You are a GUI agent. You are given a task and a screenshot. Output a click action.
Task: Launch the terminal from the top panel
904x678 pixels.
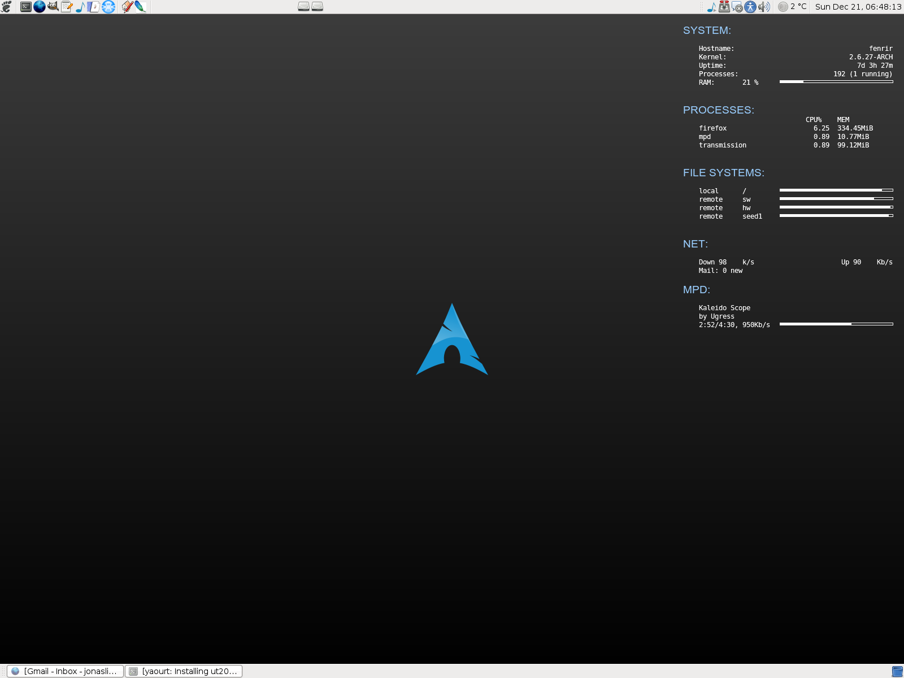pos(26,7)
